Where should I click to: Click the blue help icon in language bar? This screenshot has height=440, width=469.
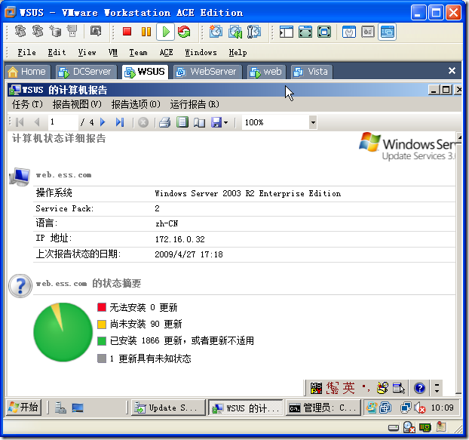point(420,388)
